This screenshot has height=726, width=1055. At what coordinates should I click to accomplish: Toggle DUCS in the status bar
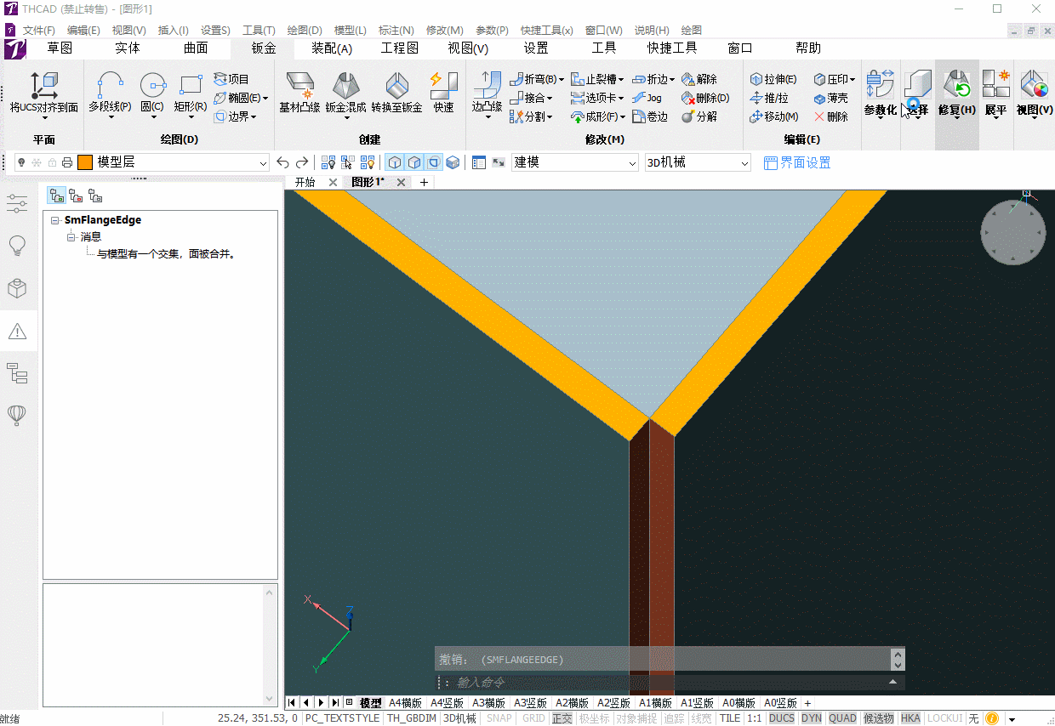[781, 718]
